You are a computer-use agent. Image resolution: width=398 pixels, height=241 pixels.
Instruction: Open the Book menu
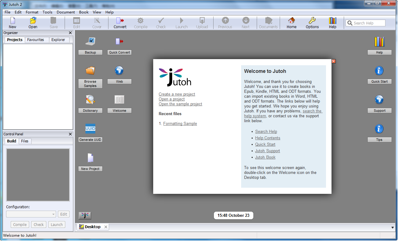[x=84, y=12]
